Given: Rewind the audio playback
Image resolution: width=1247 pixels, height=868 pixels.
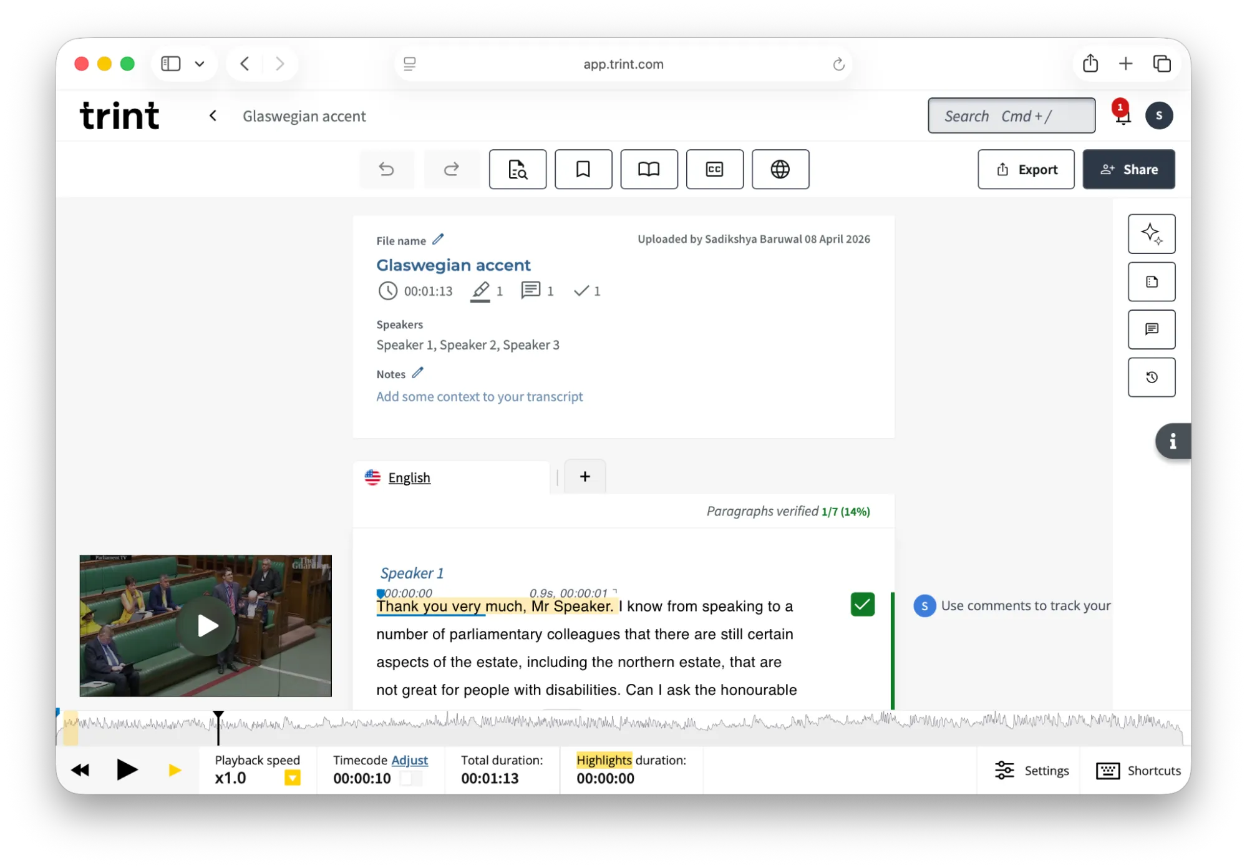Looking at the screenshot, I should pos(80,770).
